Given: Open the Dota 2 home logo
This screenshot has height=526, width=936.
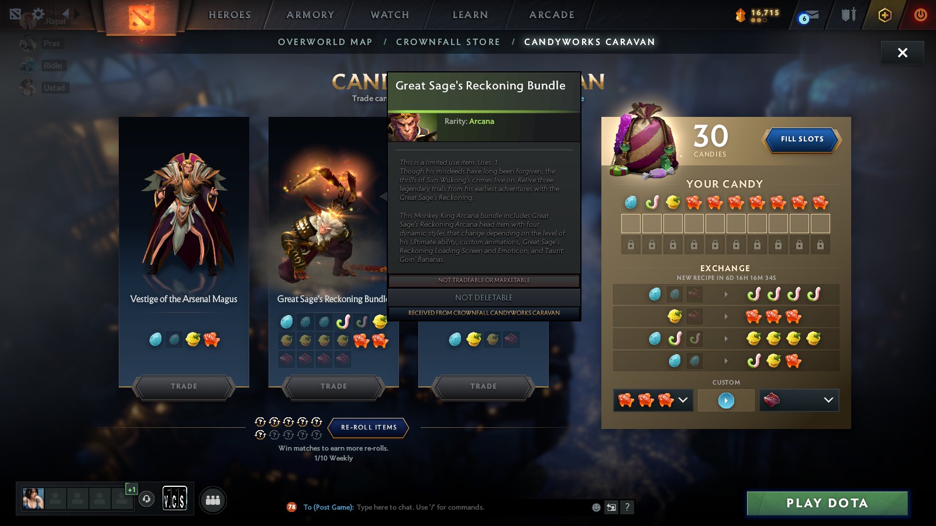Looking at the screenshot, I should (141, 16).
